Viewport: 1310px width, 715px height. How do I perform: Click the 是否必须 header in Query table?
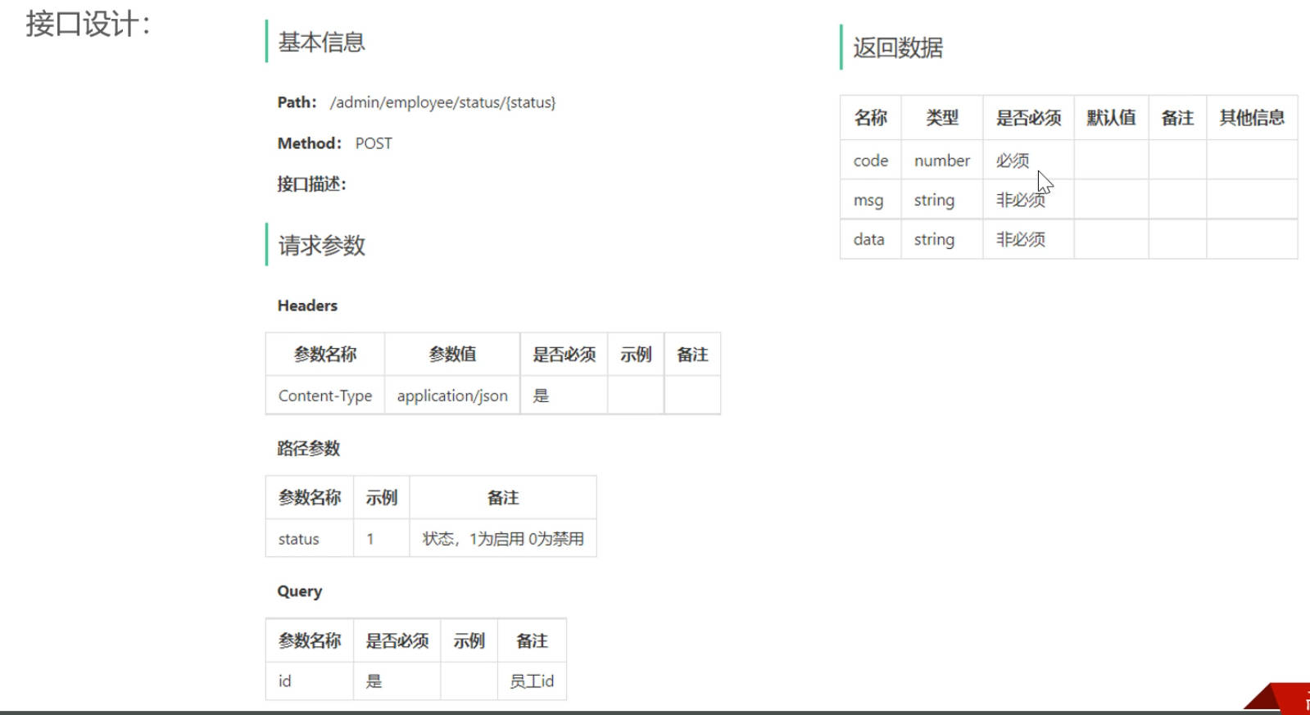397,640
